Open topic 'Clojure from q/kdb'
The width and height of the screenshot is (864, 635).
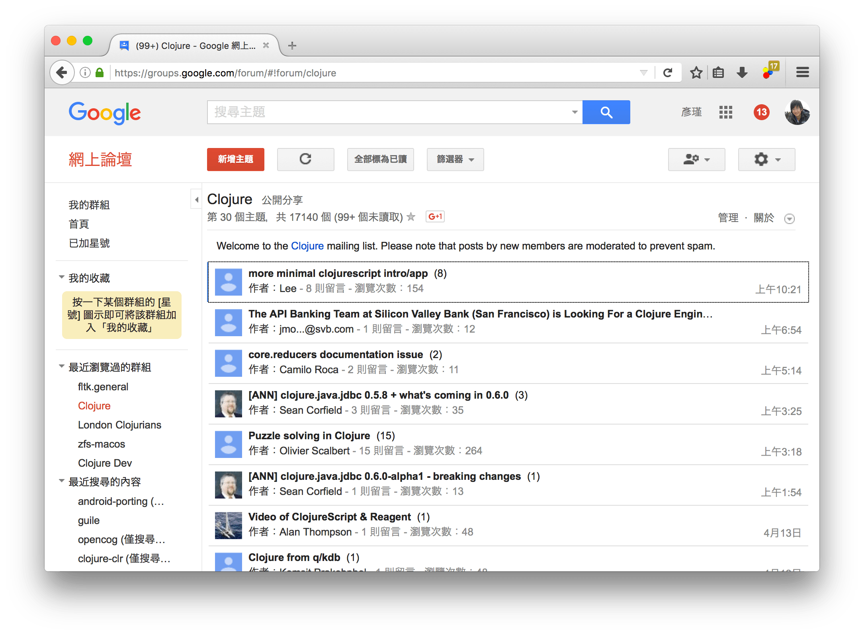tap(294, 557)
